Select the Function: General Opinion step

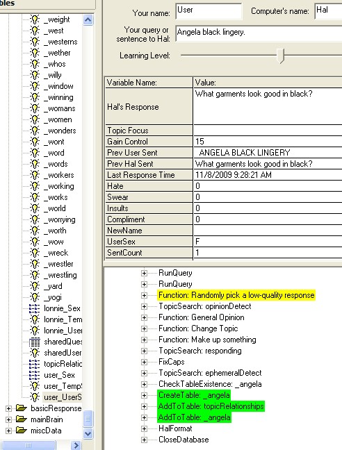(202, 317)
